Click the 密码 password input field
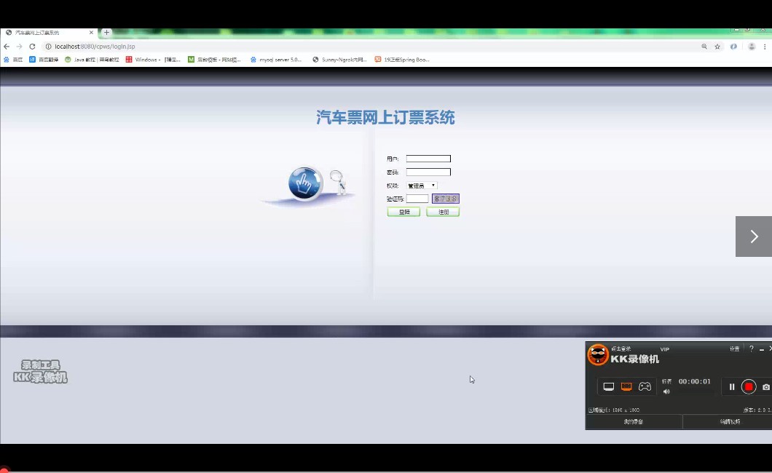 coord(428,172)
